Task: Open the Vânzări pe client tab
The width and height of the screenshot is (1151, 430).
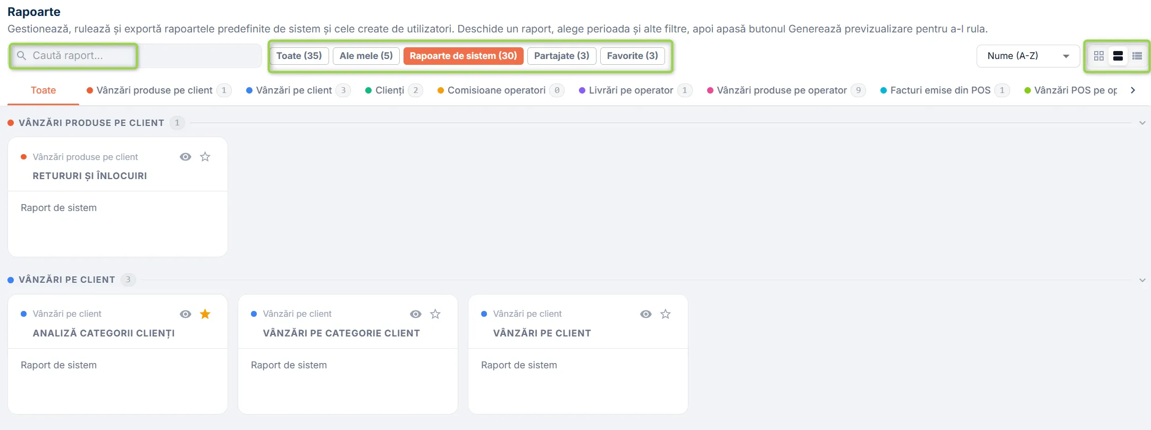Action: (x=298, y=90)
